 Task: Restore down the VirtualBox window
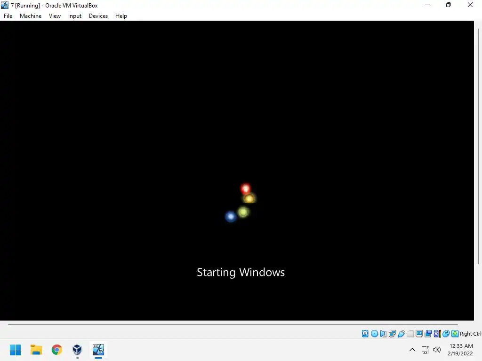449,5
